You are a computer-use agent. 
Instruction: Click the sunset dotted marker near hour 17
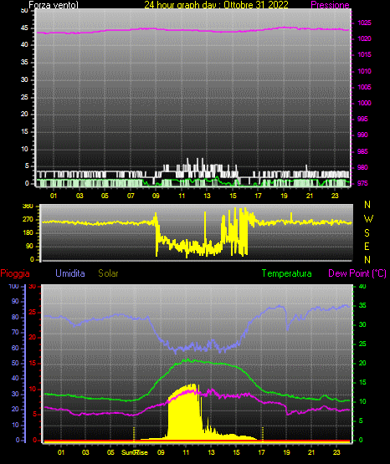point(262,434)
